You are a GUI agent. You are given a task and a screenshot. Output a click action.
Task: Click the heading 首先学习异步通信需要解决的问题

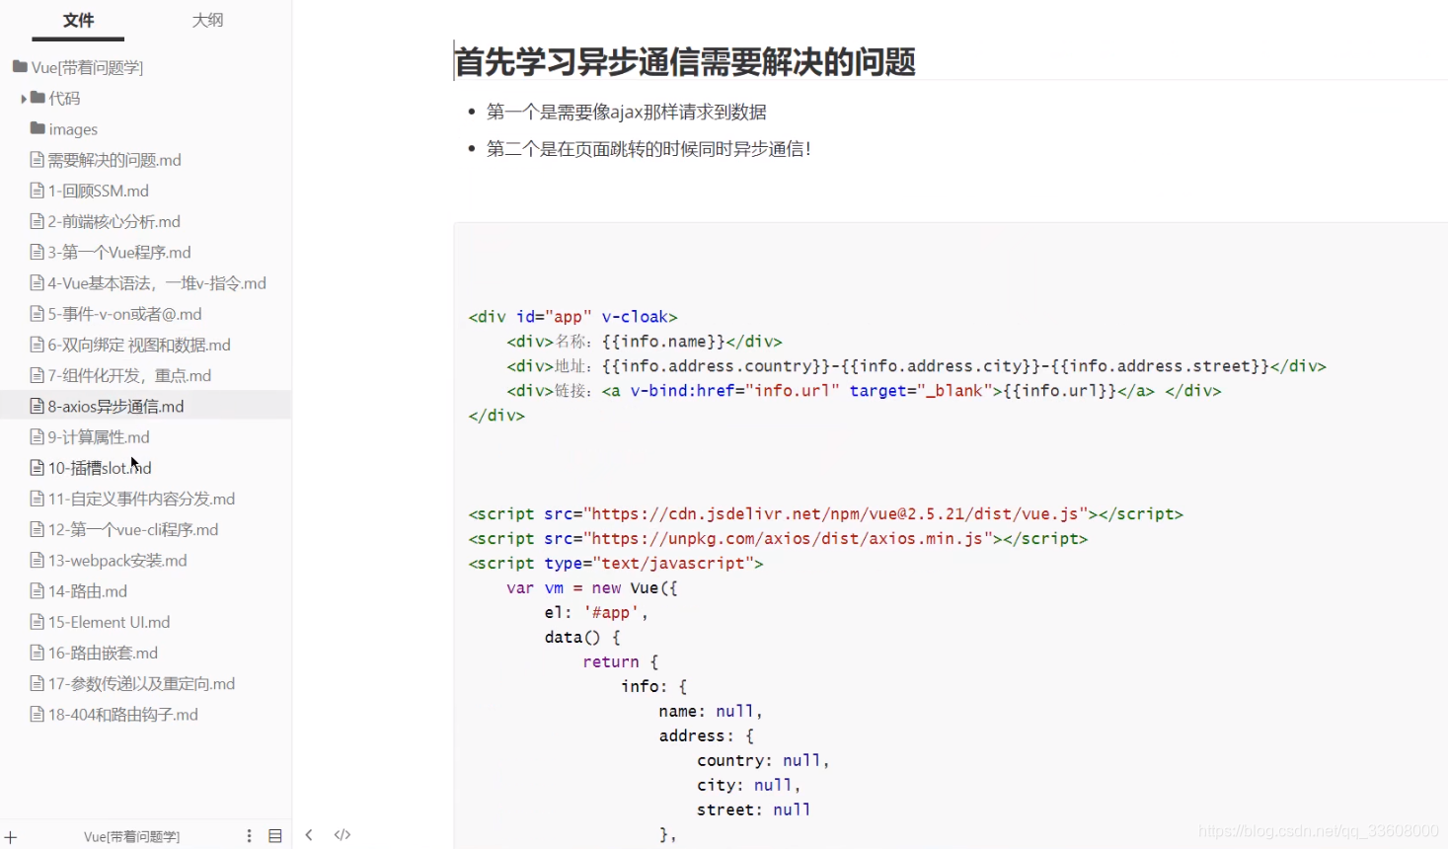click(685, 61)
